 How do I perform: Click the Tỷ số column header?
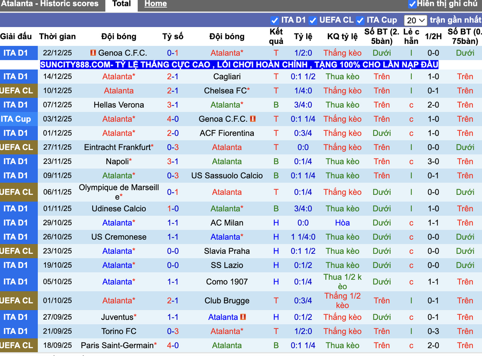(x=173, y=36)
